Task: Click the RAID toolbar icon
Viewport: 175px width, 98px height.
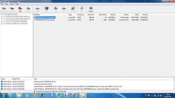Action: pyautogui.click(x=46, y=9)
